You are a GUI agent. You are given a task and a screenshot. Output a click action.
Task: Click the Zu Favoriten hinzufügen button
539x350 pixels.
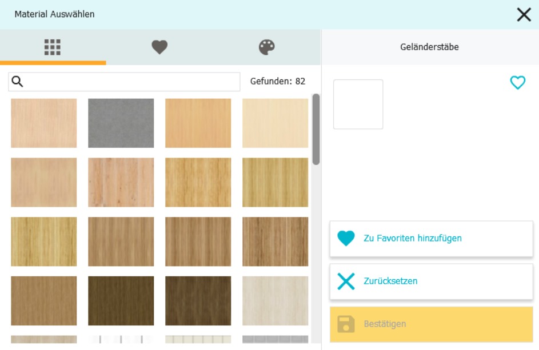[431, 239]
